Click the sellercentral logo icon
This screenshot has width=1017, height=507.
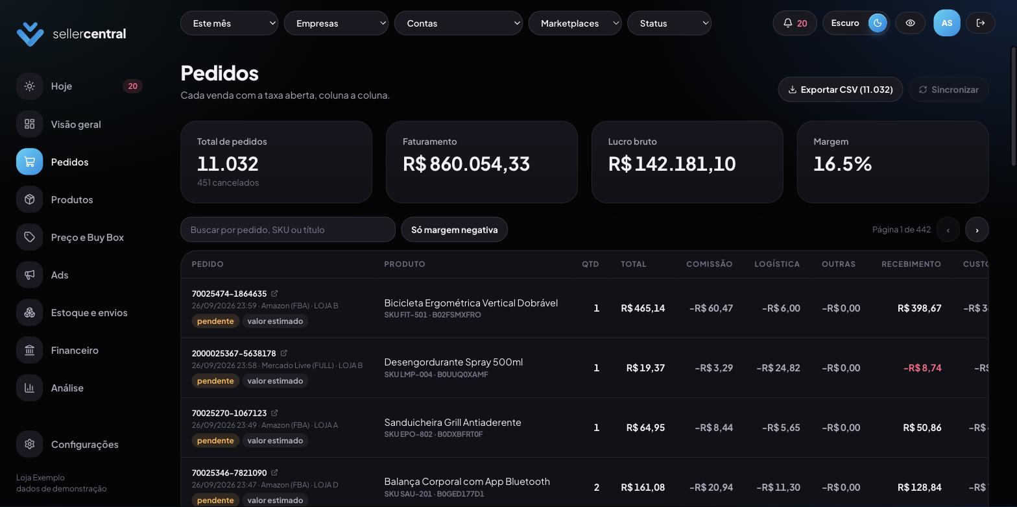click(x=30, y=34)
